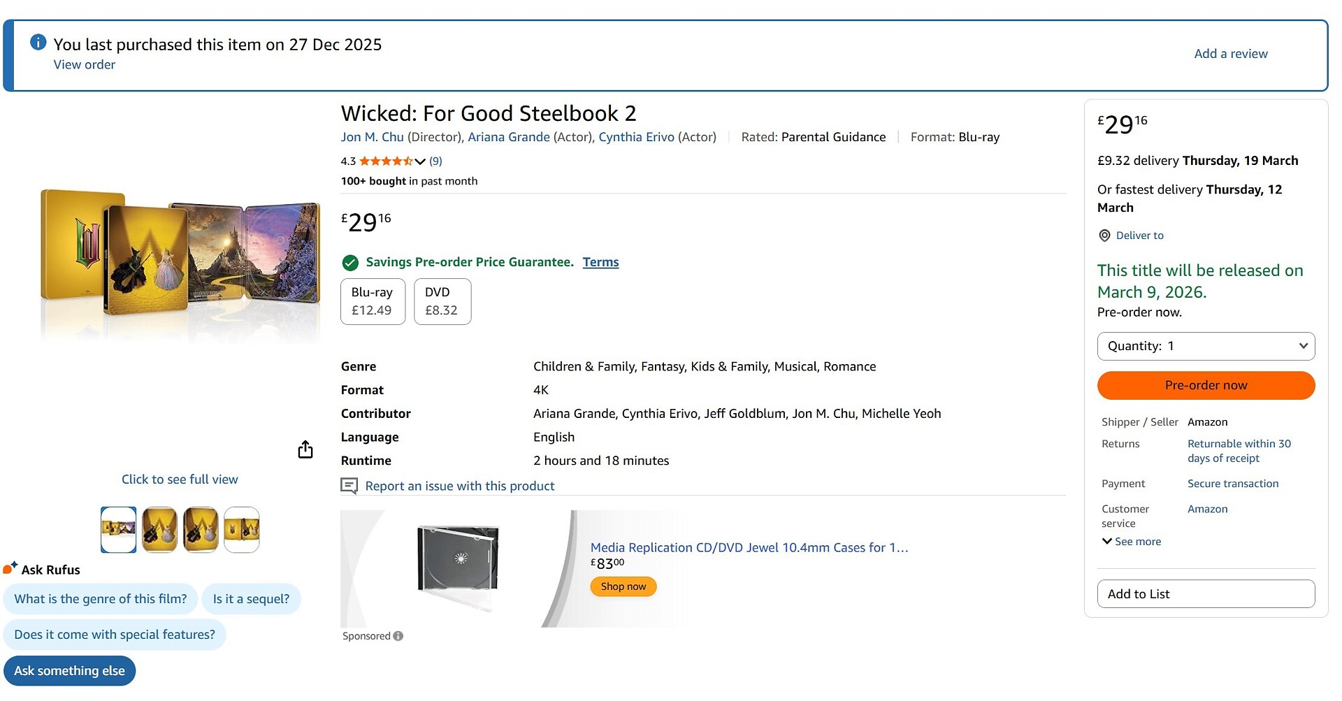Open the Quantity dropdown
This screenshot has height=701, width=1342.
[x=1206, y=346]
